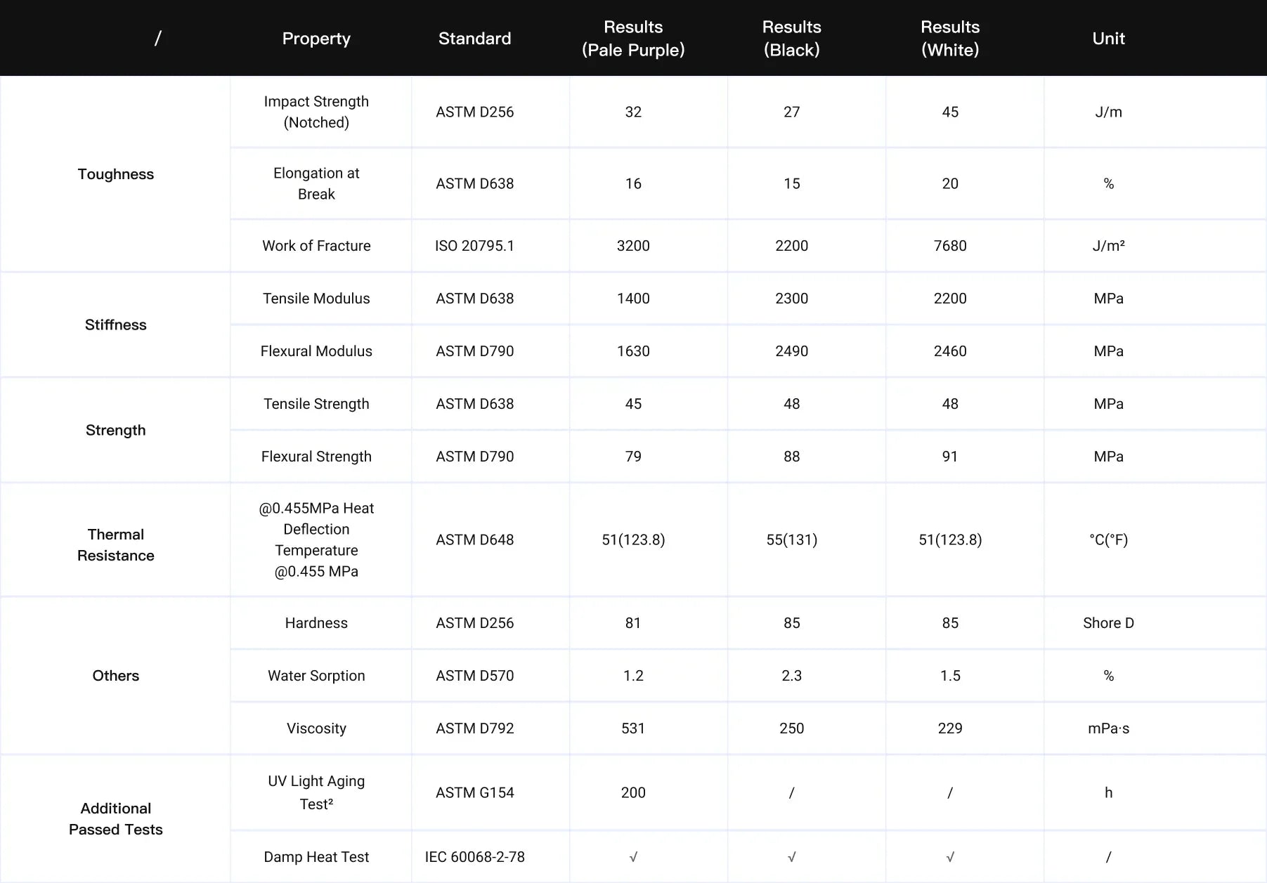Select the 7680 Work of Fracture value
Screen dimensions: 1267x883
950,246
